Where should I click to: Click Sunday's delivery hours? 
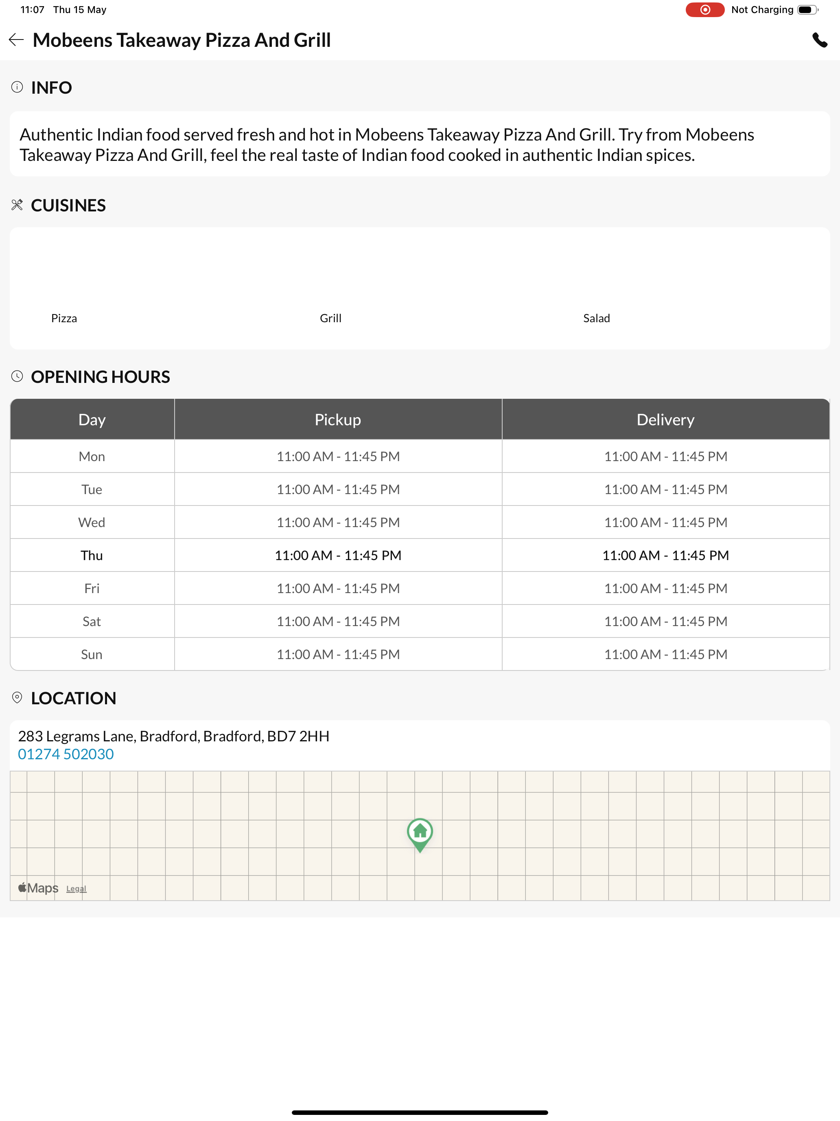point(665,654)
